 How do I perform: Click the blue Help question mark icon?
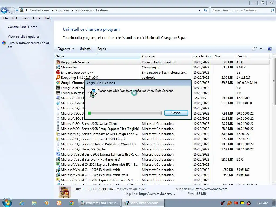coord(270,49)
